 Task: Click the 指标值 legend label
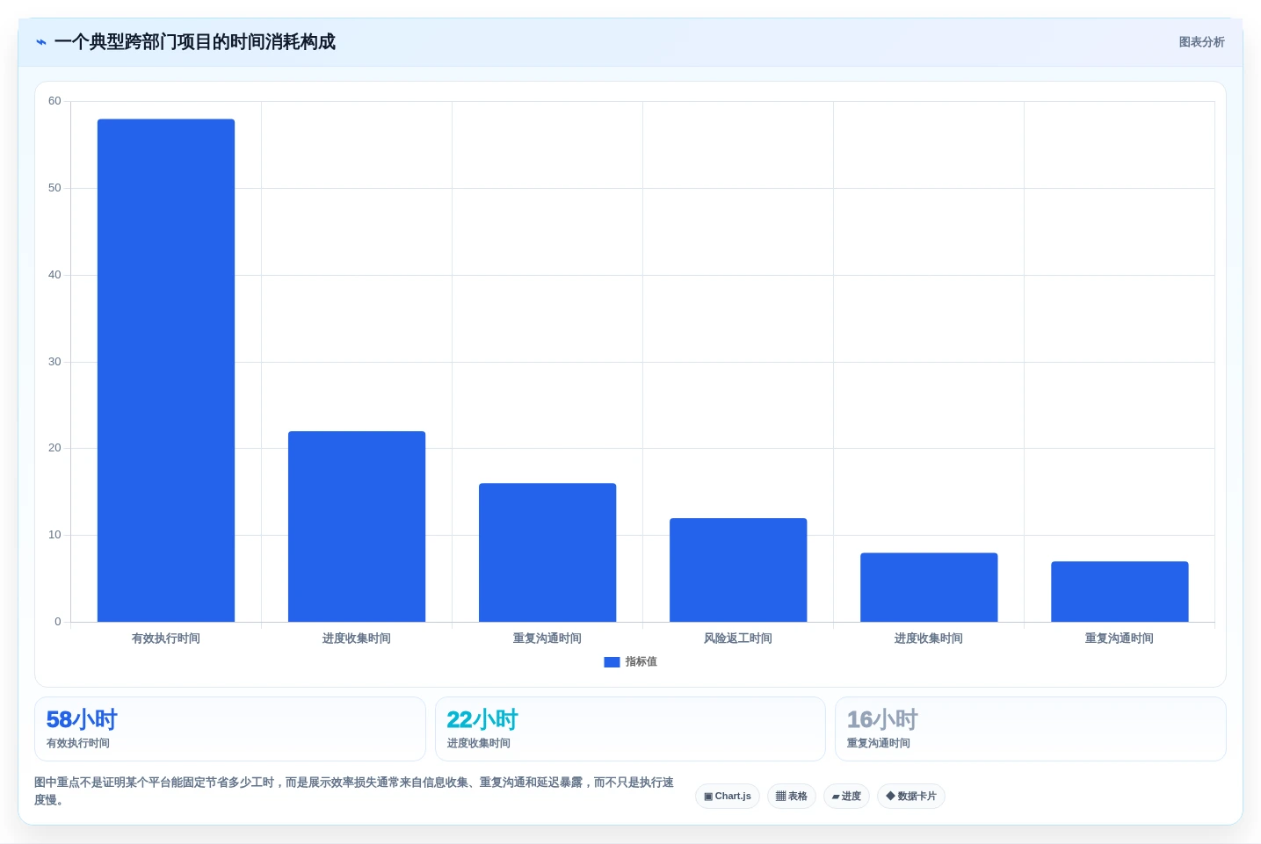coord(641,662)
